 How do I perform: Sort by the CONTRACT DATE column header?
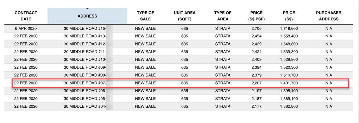coord(26,16)
